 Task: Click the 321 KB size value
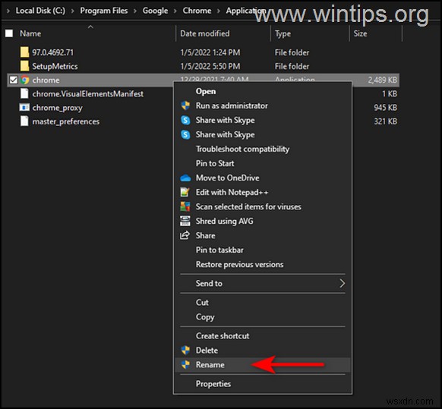point(385,121)
